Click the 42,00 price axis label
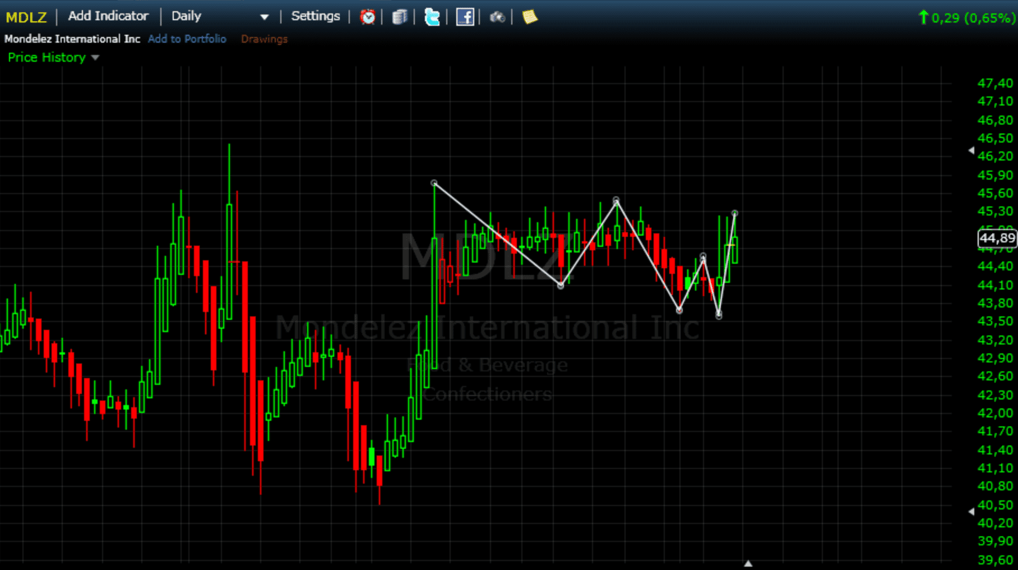1018x570 pixels. pyautogui.click(x=995, y=413)
